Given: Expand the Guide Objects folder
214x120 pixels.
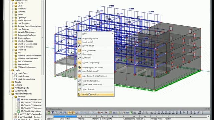Looking at the screenshot, I should click(x=10, y=91).
